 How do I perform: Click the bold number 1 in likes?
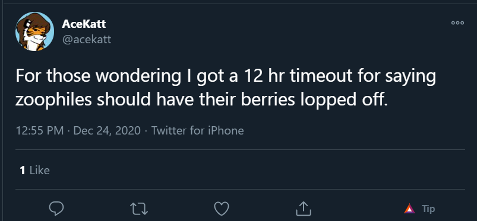23,170
